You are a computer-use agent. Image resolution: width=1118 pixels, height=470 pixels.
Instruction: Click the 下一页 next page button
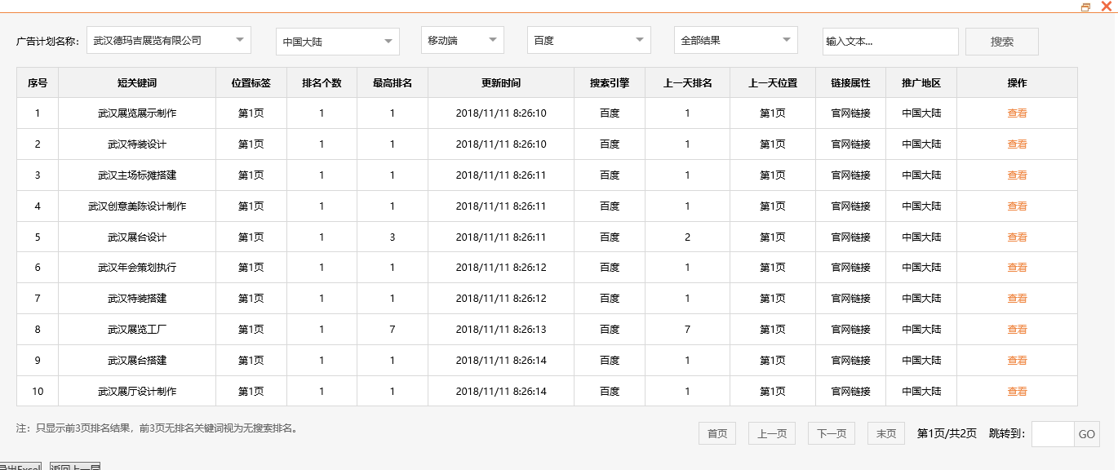pyautogui.click(x=831, y=432)
